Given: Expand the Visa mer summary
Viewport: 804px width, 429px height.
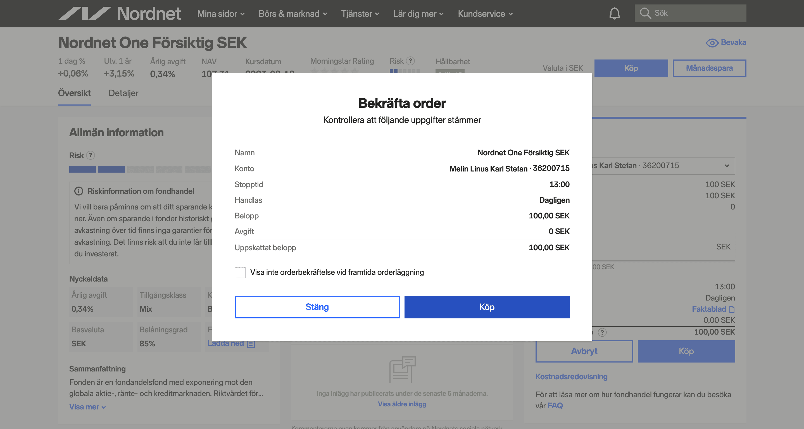Looking at the screenshot, I should click(x=87, y=407).
